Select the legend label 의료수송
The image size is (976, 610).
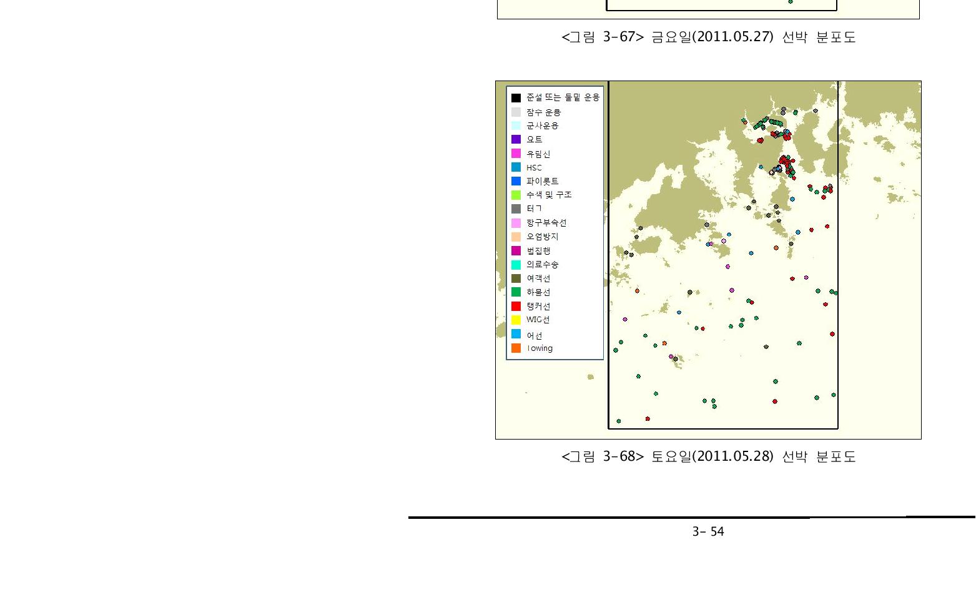click(x=542, y=265)
